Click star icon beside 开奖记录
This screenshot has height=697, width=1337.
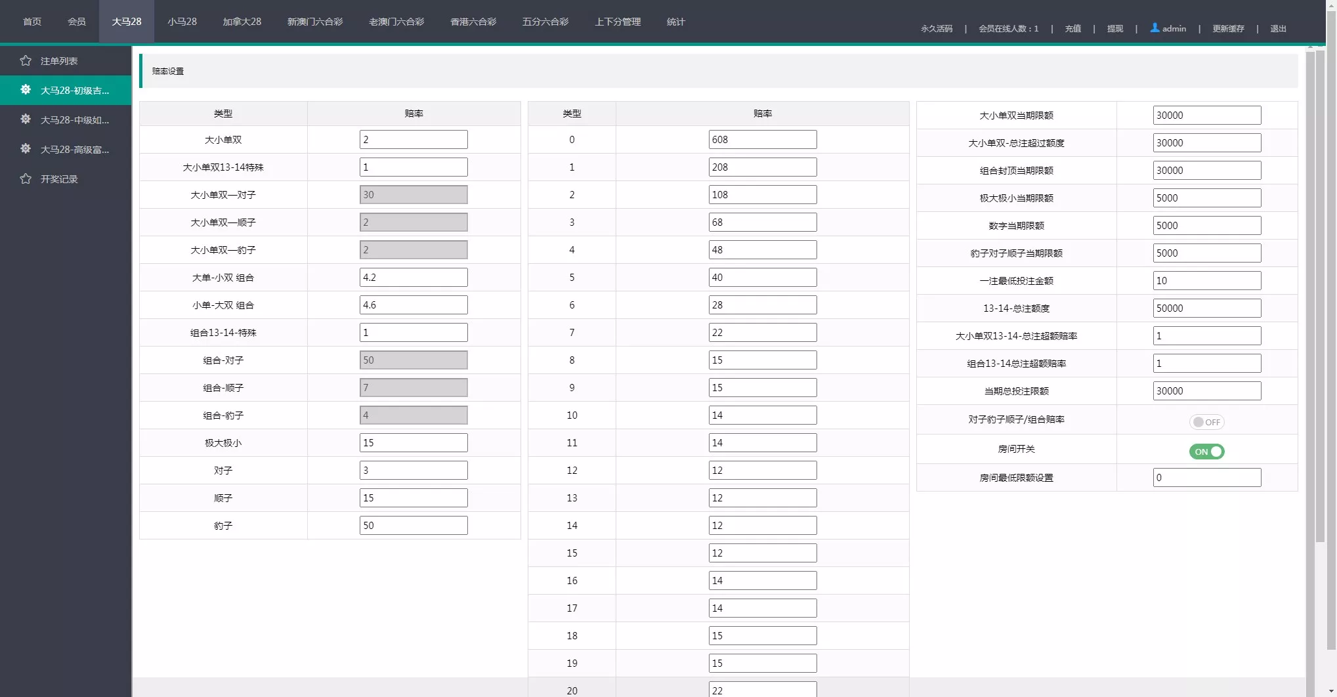[26, 179]
